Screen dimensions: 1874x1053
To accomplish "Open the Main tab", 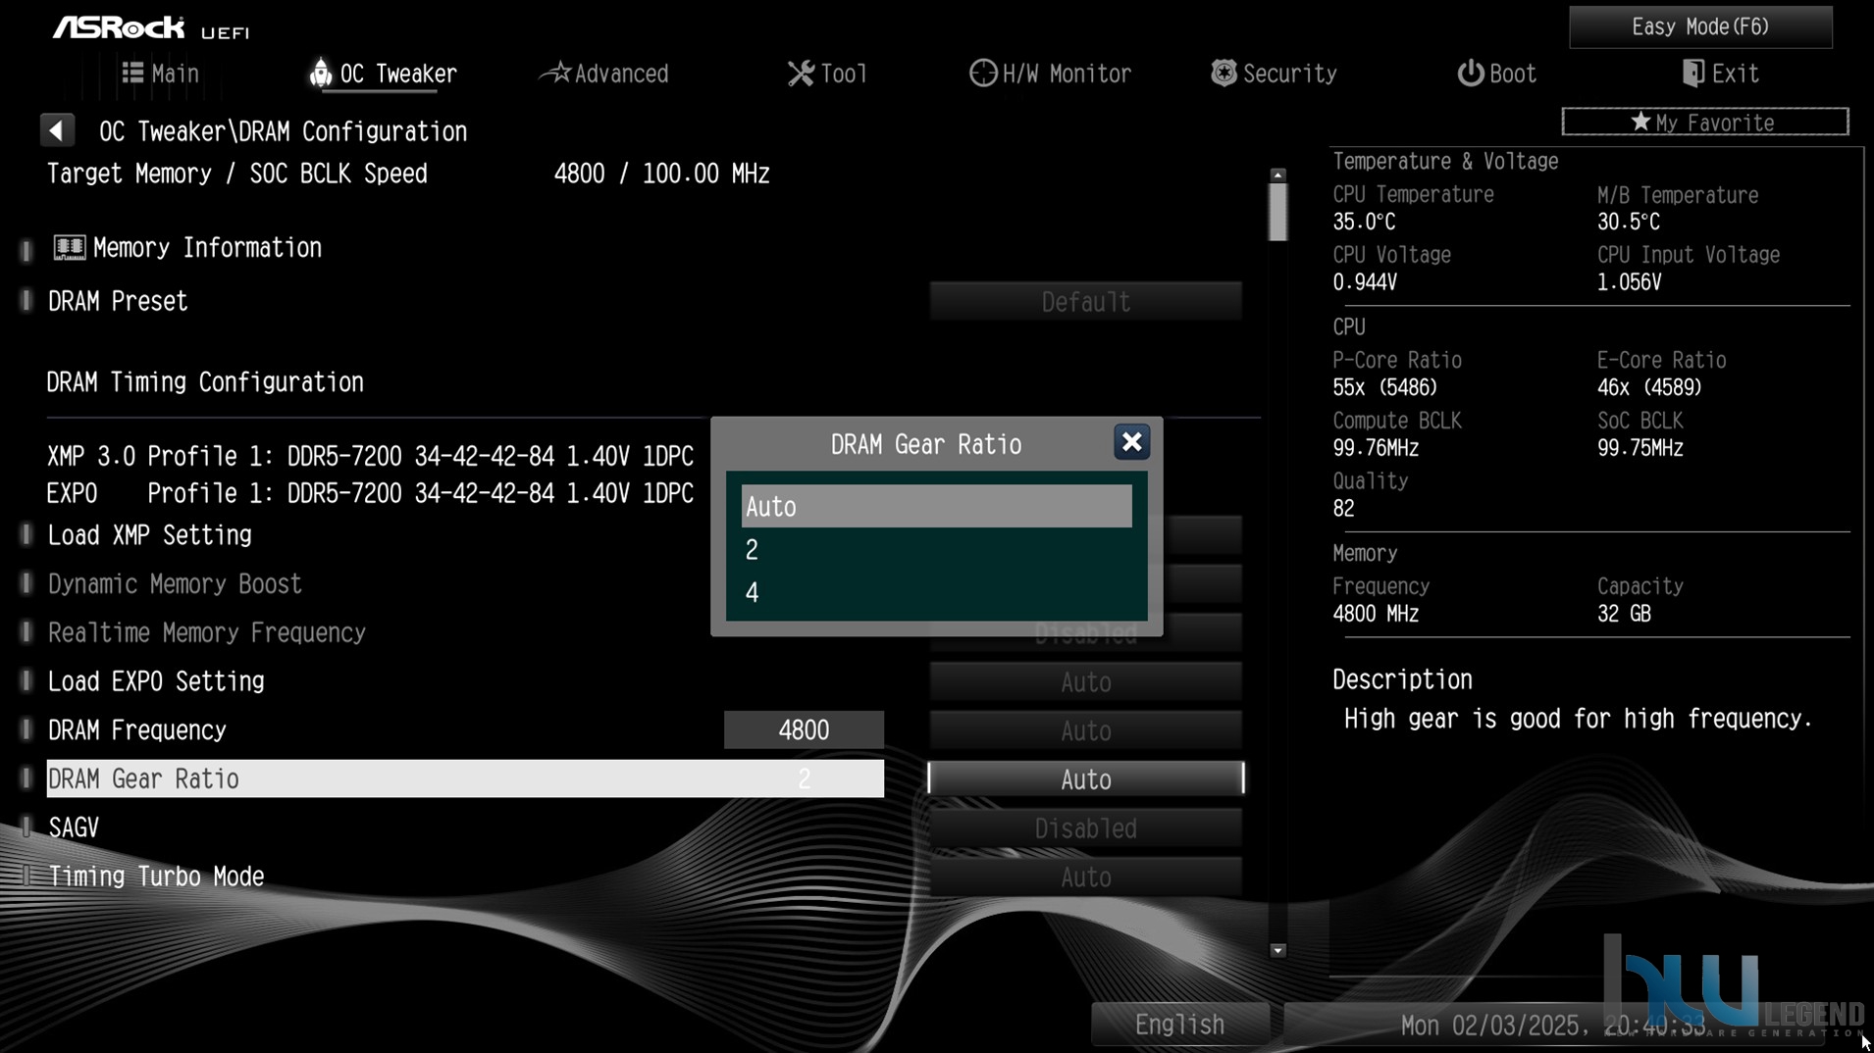I will point(160,74).
